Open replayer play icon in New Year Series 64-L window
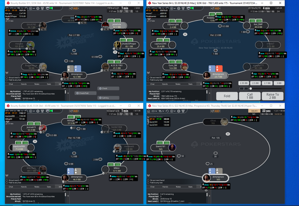The image size is (299, 206). pos(172,9)
